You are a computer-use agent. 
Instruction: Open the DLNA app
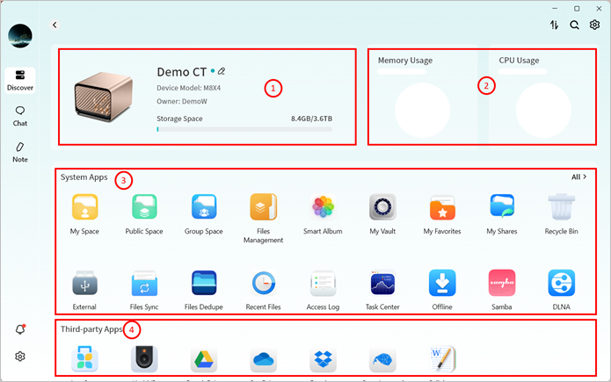[x=561, y=284]
